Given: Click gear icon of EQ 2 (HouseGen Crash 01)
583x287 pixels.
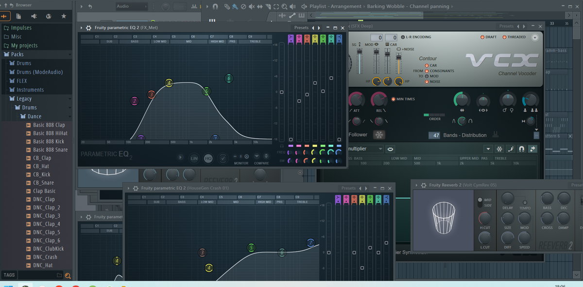Looking at the screenshot, I should (135, 188).
